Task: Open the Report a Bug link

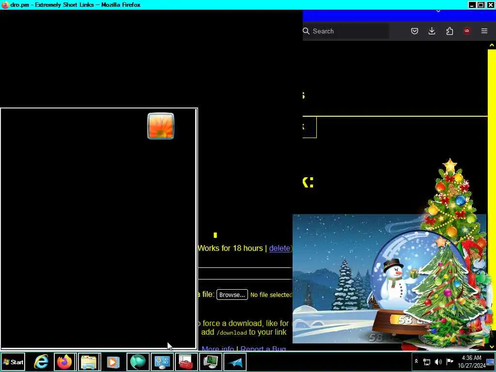Action: [263, 349]
